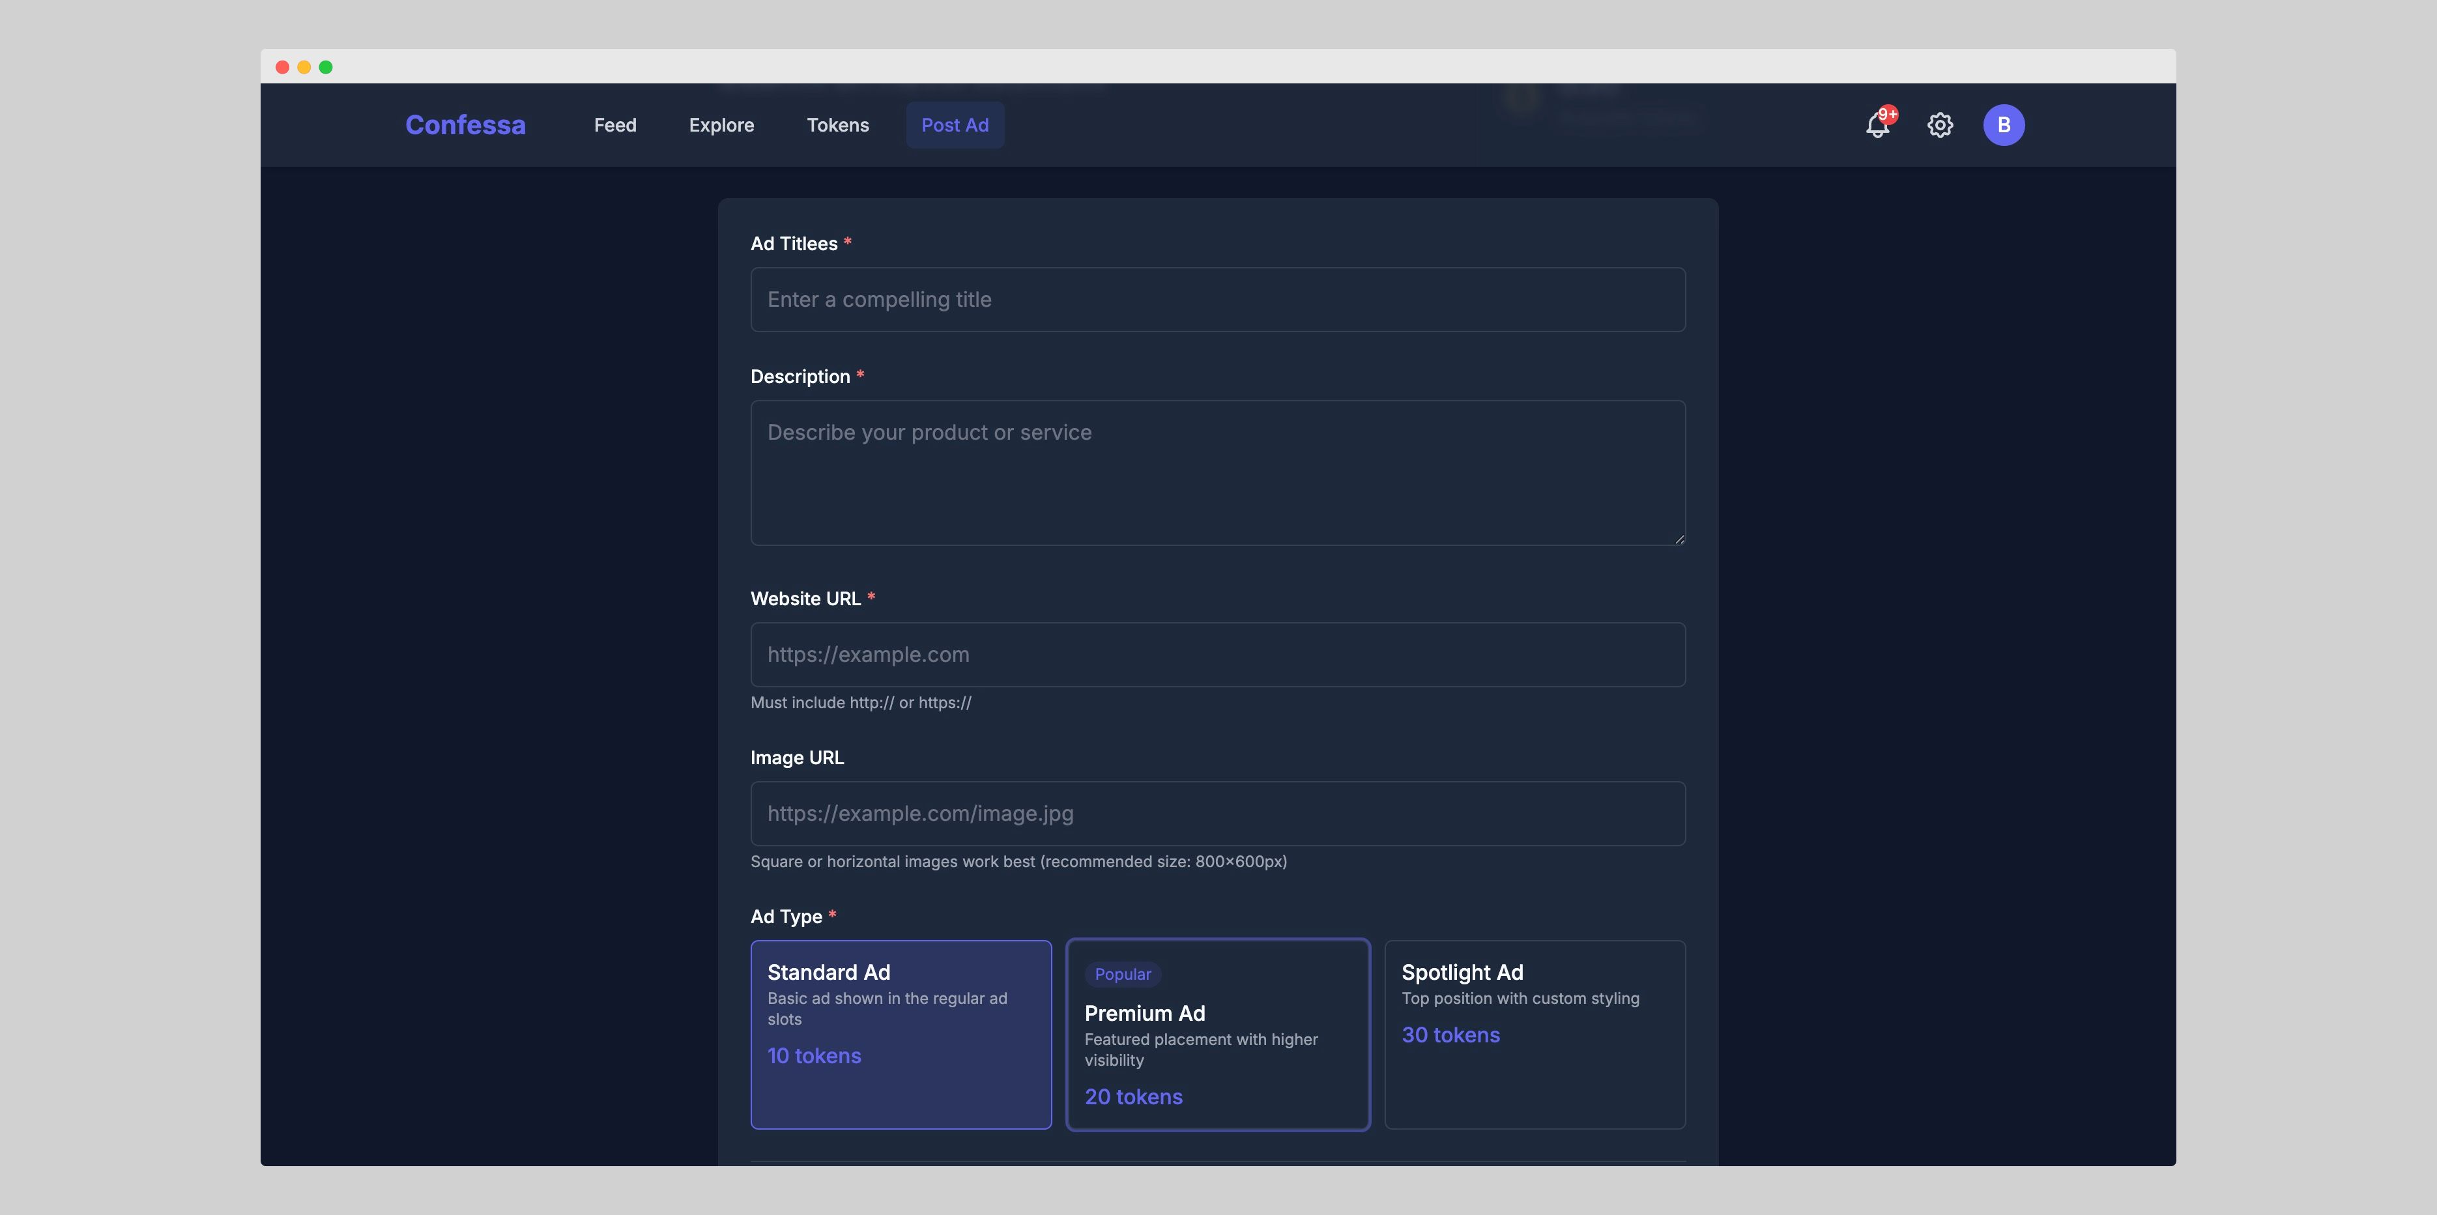Switch to the Tokens tab
This screenshot has width=2437, height=1215.
point(837,125)
